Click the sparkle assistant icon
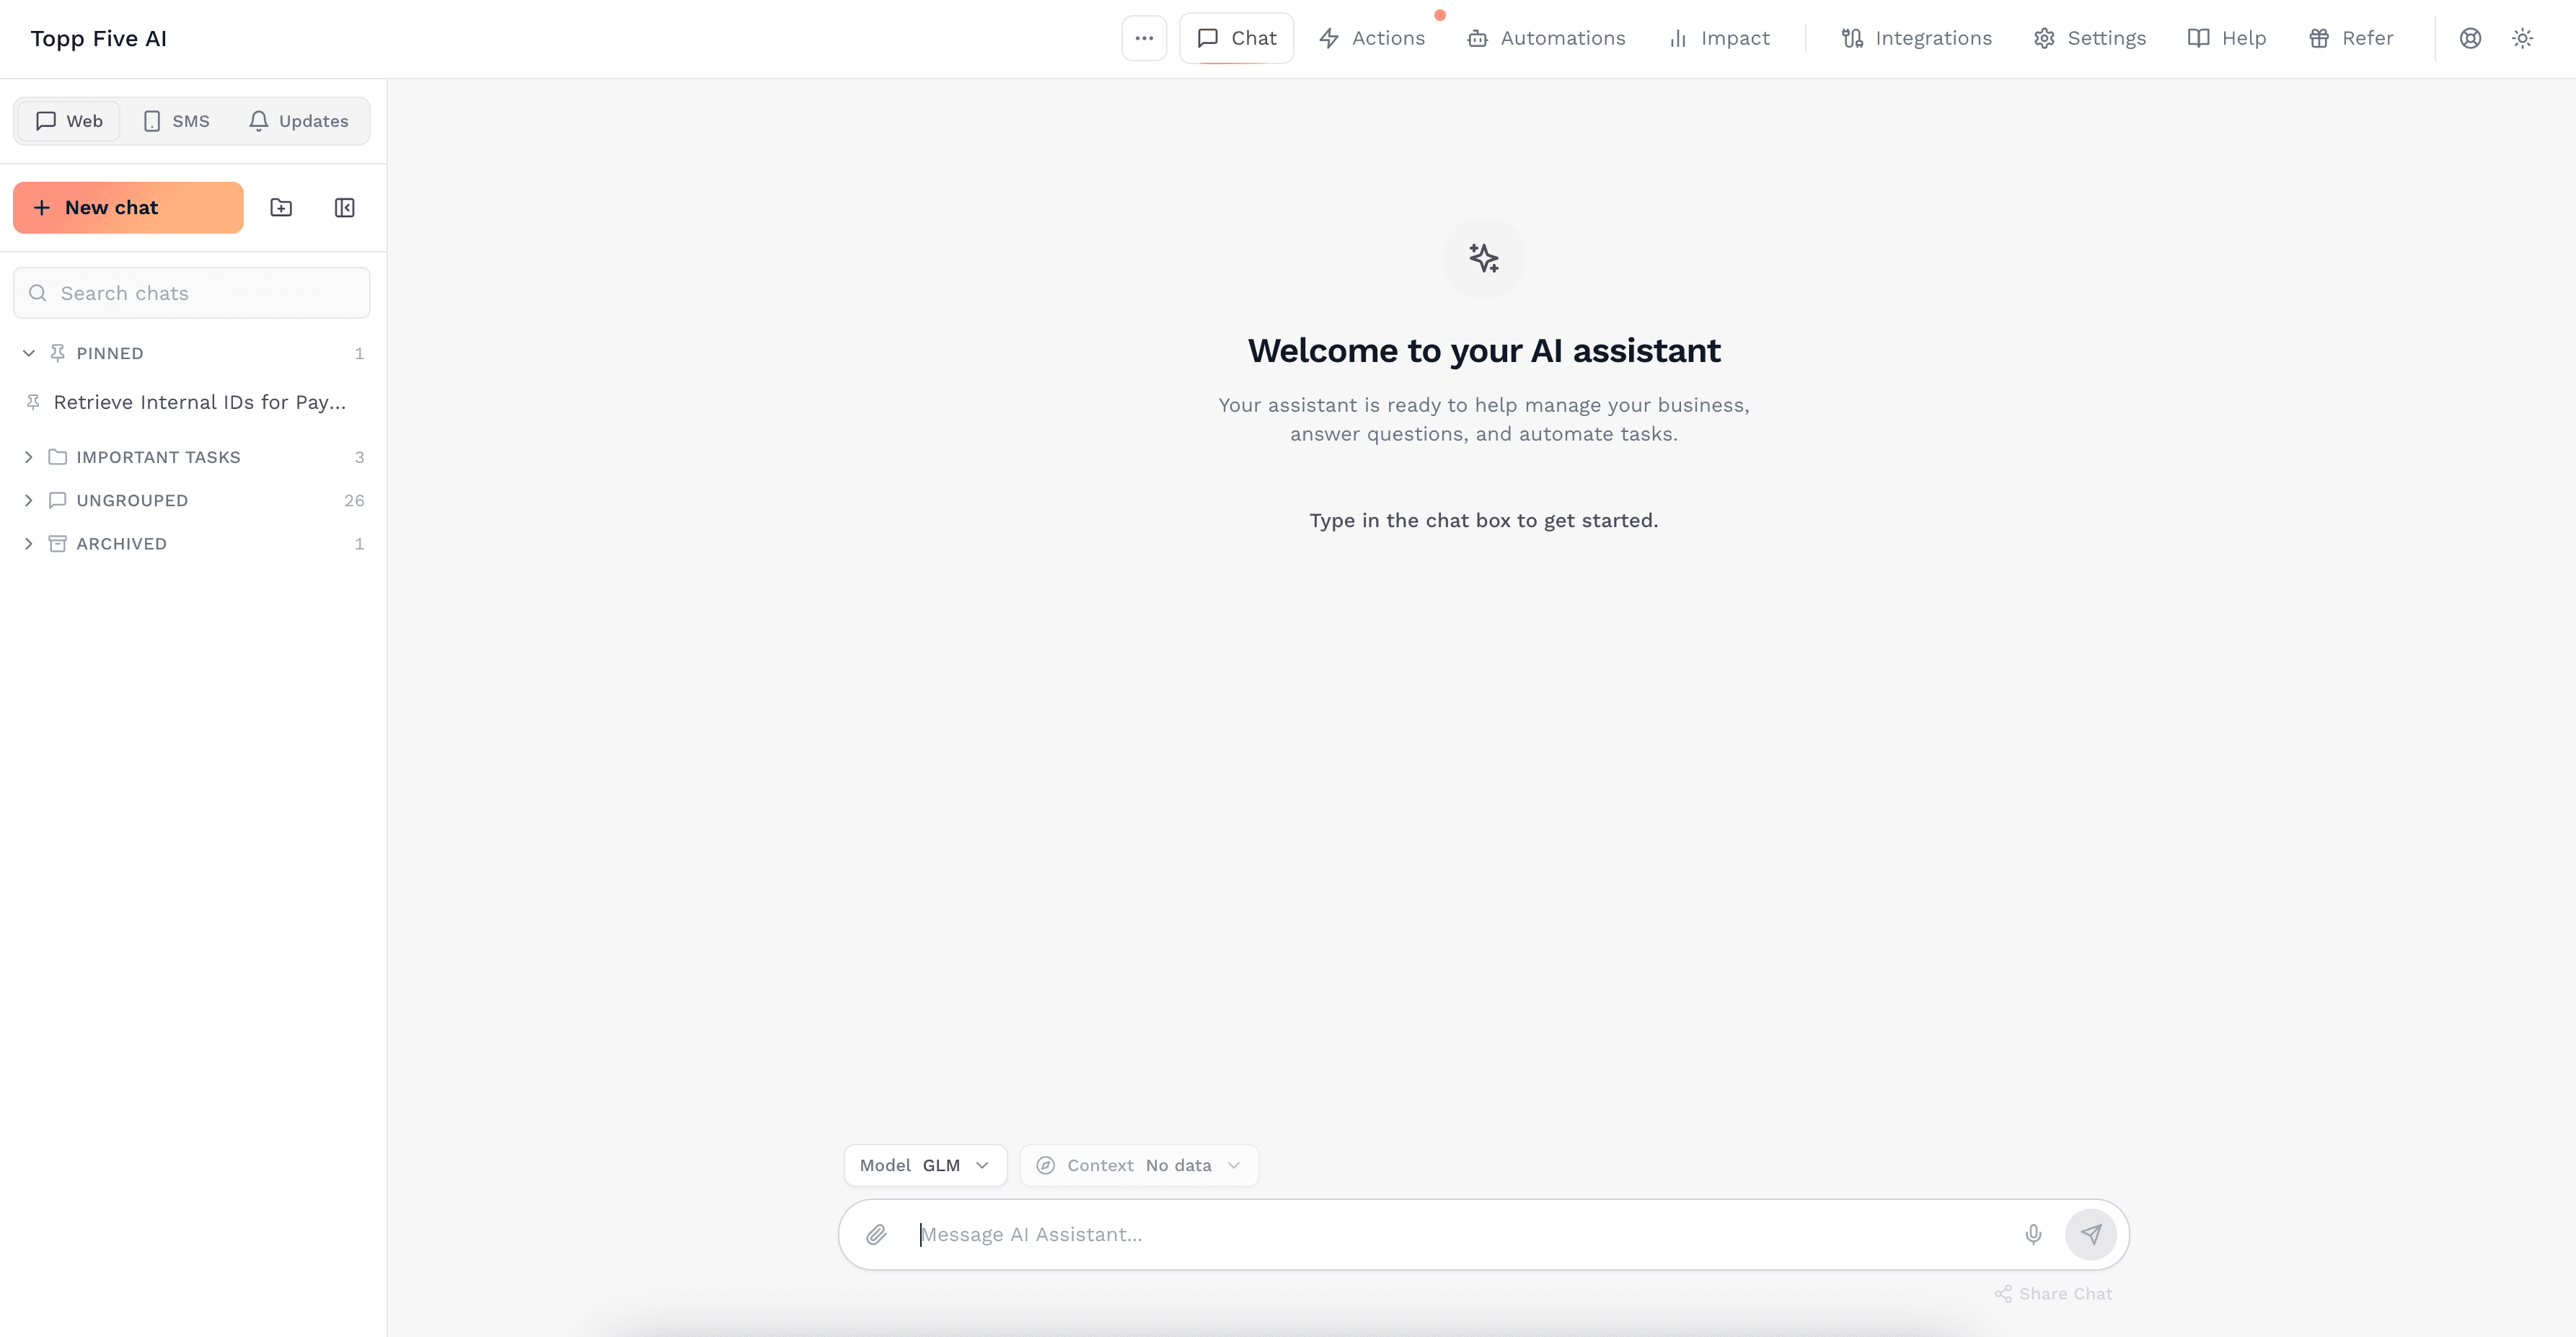 [x=1484, y=258]
